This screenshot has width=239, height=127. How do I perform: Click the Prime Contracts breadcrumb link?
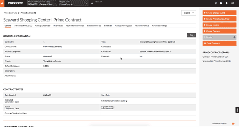click(x=10, y=13)
